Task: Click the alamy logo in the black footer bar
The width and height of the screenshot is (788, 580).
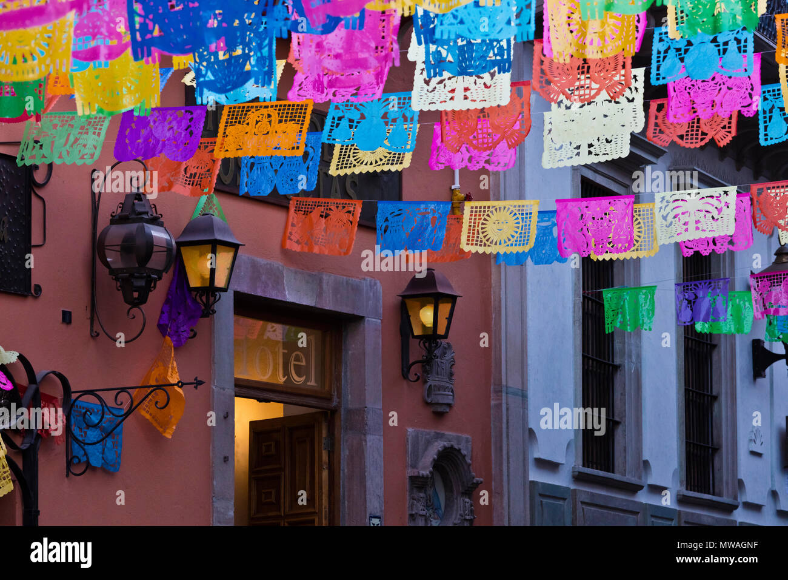Action: tap(61, 553)
